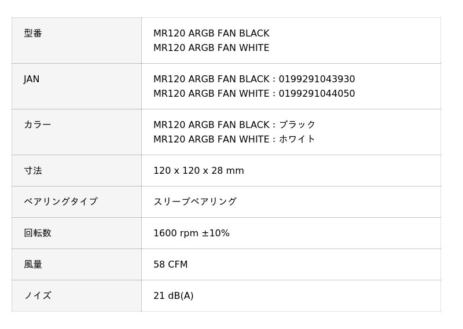Click the ベアリングタイプ label
Image resolution: width=463 pixels, height=329 pixels.
pyautogui.click(x=61, y=202)
